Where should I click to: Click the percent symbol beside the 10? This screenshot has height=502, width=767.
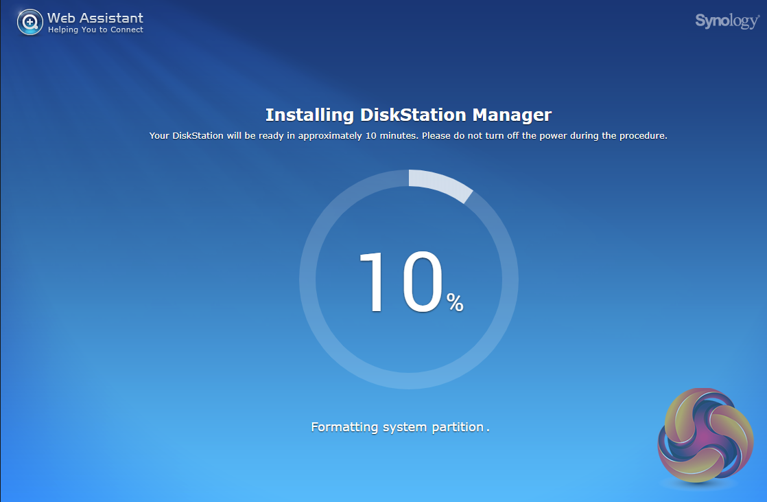[x=455, y=302]
